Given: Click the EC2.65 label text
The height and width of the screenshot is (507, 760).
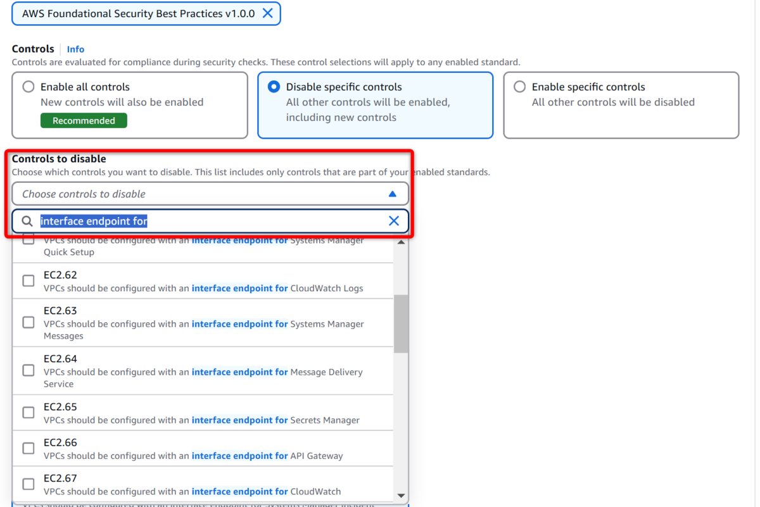Looking at the screenshot, I should pyautogui.click(x=60, y=406).
